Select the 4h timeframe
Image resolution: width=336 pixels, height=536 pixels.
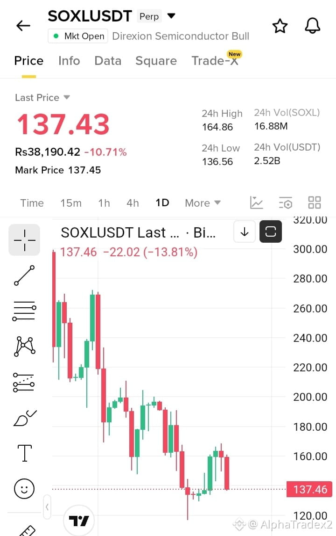click(133, 203)
